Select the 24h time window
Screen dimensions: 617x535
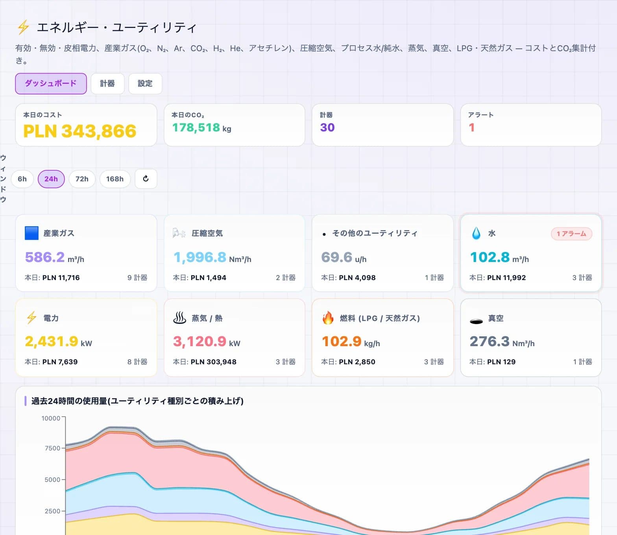(51, 179)
